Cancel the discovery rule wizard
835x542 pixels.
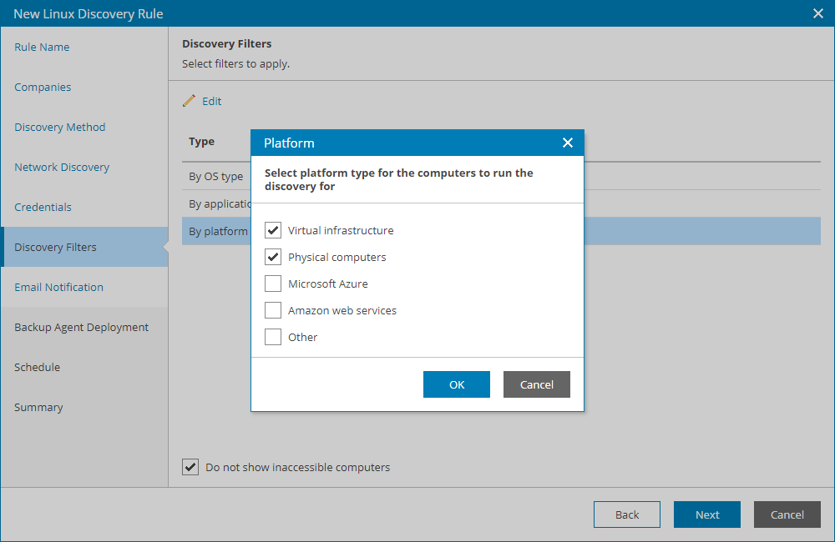point(787,514)
